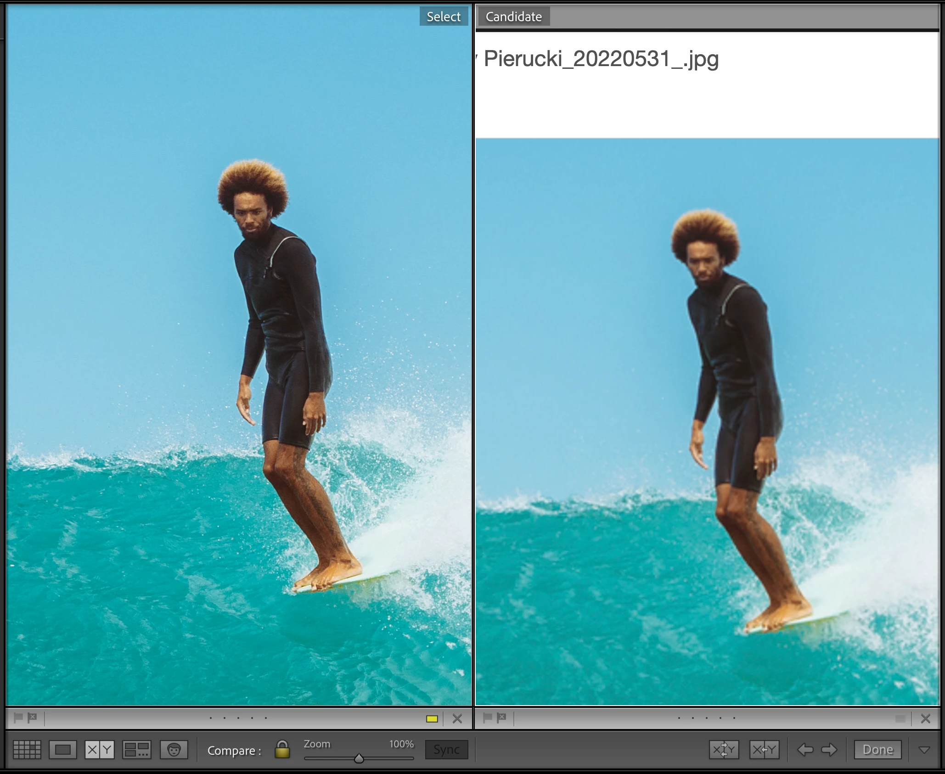Flag the Select photo as picked
Image resolution: width=945 pixels, height=774 pixels.
pos(18,718)
